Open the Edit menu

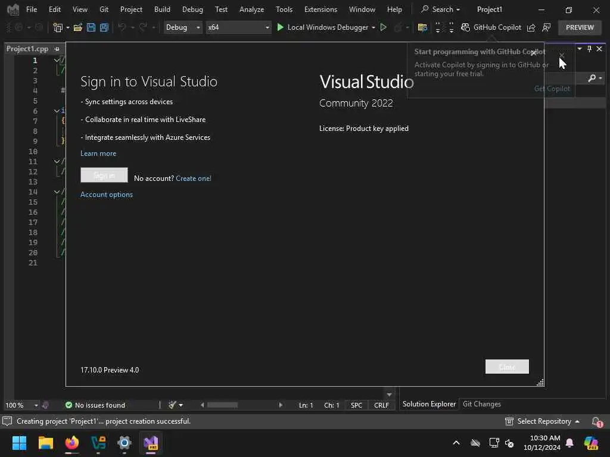click(x=54, y=10)
